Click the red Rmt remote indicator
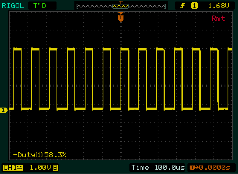This screenshot has width=238, height=174. click(218, 18)
